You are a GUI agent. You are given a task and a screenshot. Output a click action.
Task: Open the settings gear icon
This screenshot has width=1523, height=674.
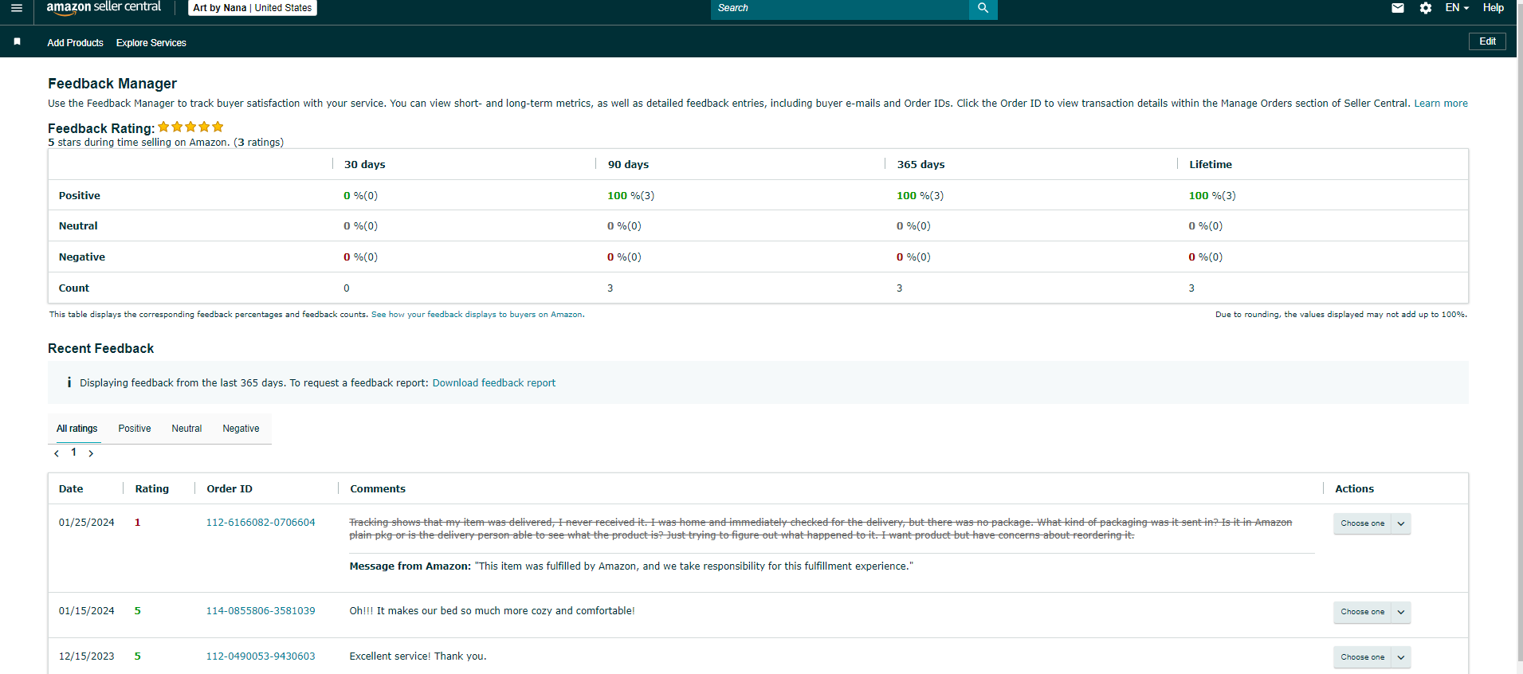1426,8
